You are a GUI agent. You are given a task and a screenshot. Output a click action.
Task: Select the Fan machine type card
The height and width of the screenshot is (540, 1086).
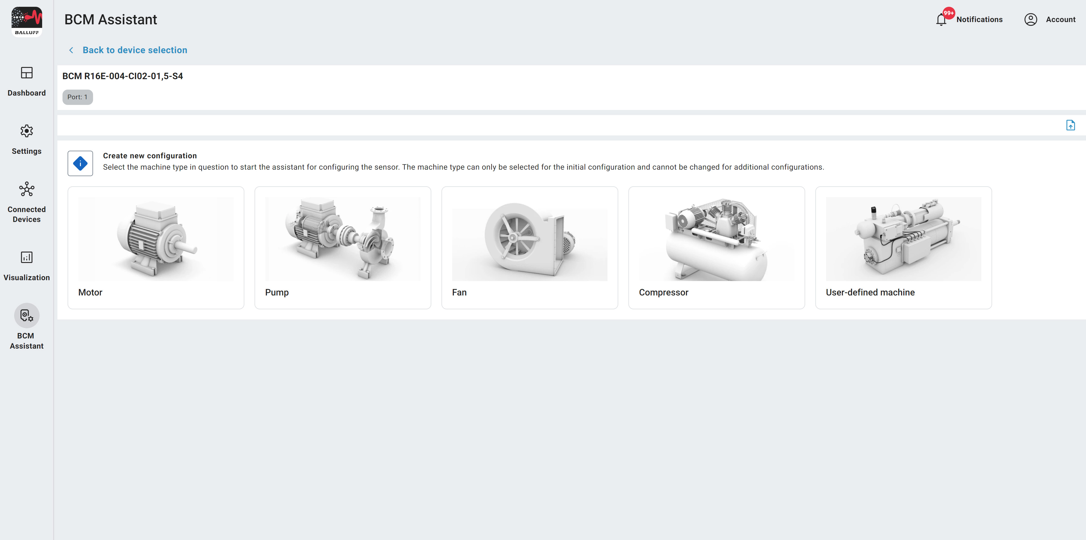click(x=529, y=248)
